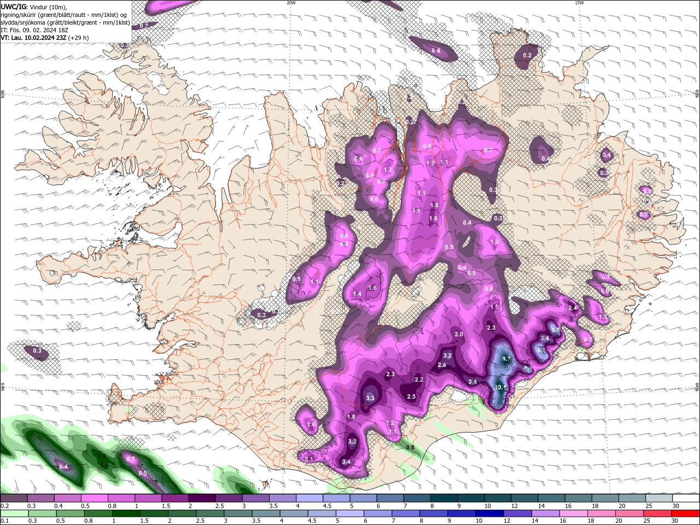Click the '2.5' value on the map
This screenshot has height=525, width=700.
[x=411, y=396]
